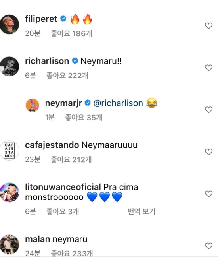Open the cafajestando username
218x273 pixels.
pyautogui.click(x=52, y=145)
